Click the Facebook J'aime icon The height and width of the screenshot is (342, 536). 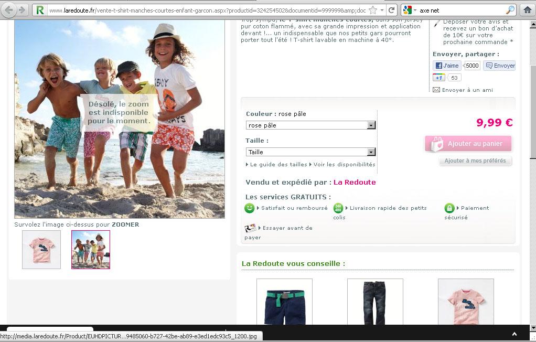[439, 66]
